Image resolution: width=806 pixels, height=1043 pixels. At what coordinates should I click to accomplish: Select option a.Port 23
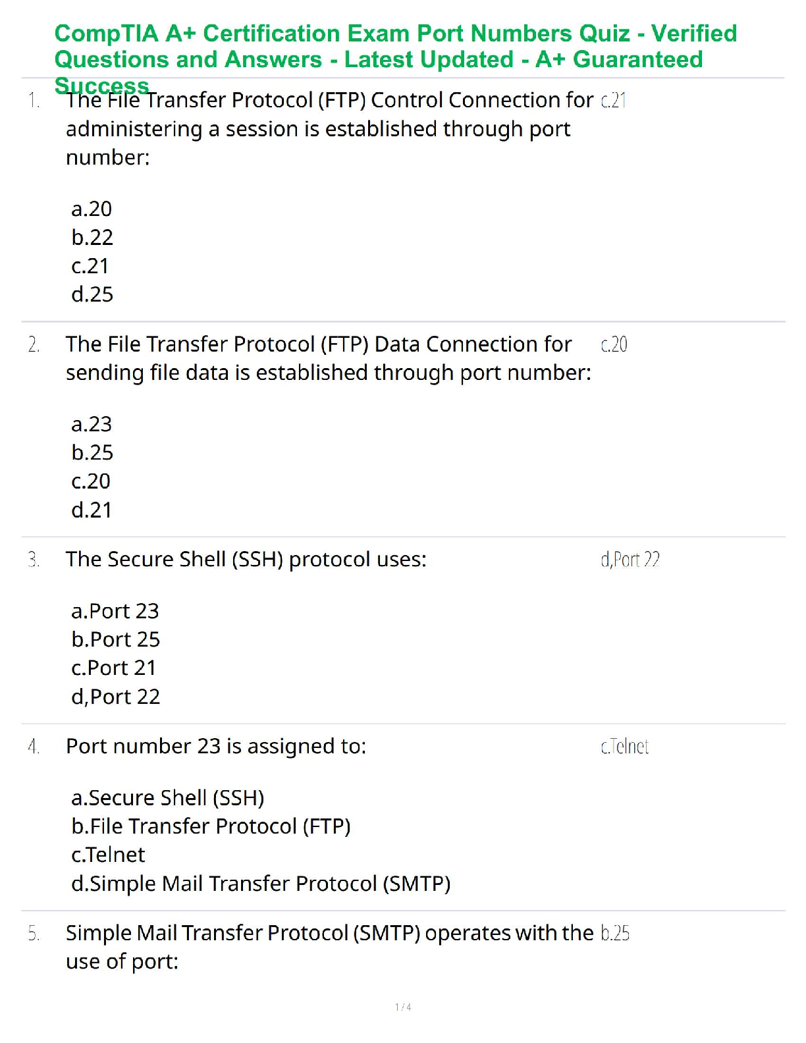point(115,611)
